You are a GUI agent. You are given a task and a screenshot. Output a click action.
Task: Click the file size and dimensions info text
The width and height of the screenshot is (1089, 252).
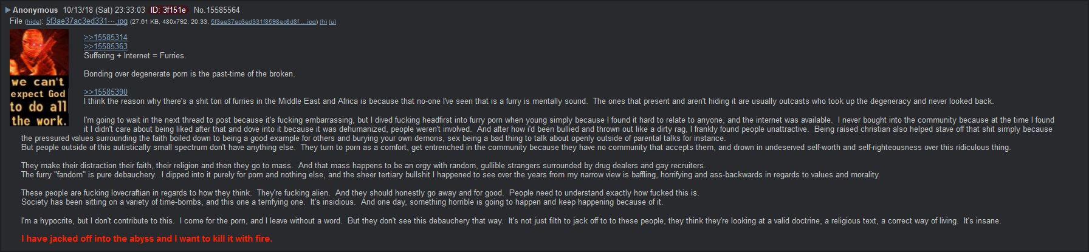[x=169, y=22]
